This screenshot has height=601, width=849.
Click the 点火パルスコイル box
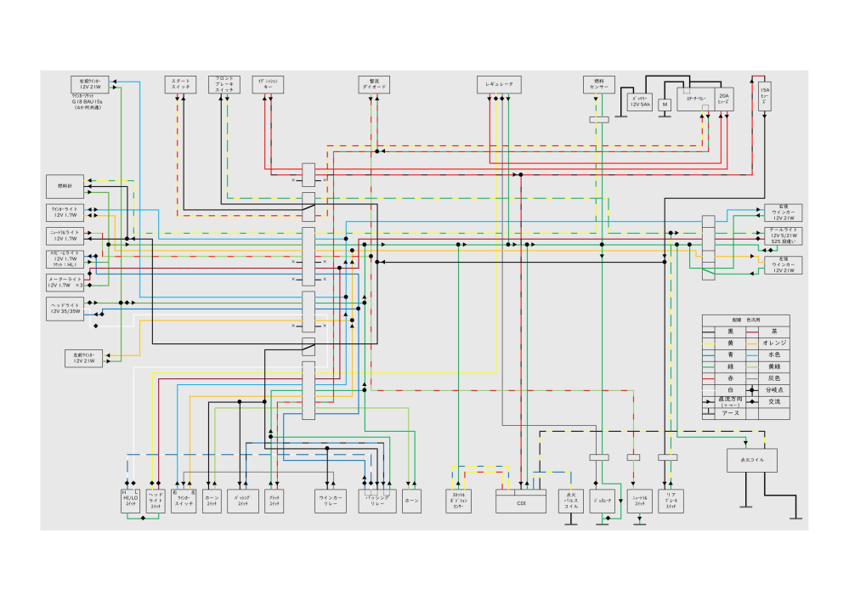571,502
